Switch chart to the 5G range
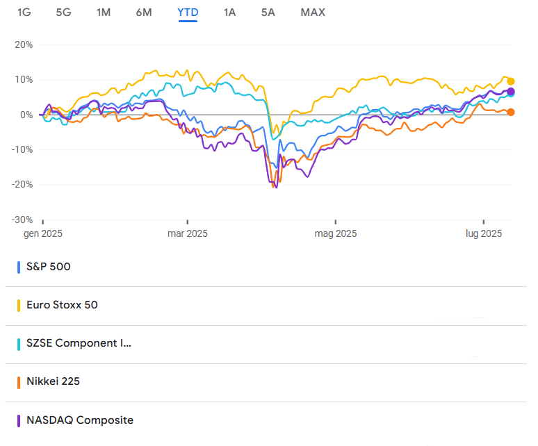Screen dimensions: 538x446 click(x=63, y=13)
